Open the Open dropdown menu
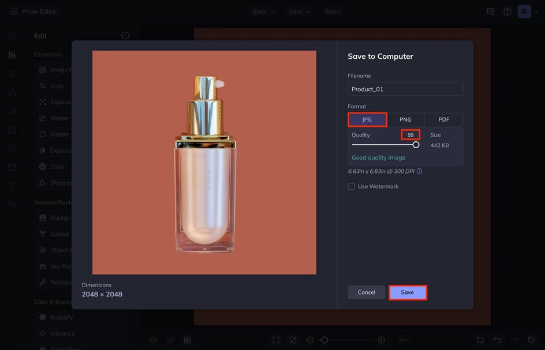This screenshot has height=350, width=545. pyautogui.click(x=263, y=12)
